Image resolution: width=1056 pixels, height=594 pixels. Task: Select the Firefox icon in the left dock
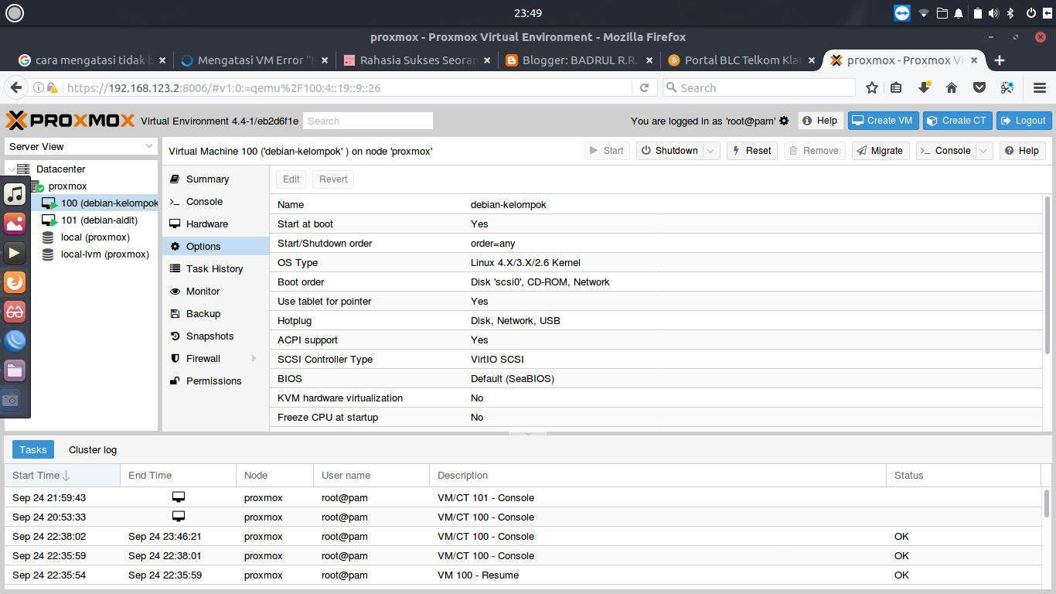tap(14, 282)
